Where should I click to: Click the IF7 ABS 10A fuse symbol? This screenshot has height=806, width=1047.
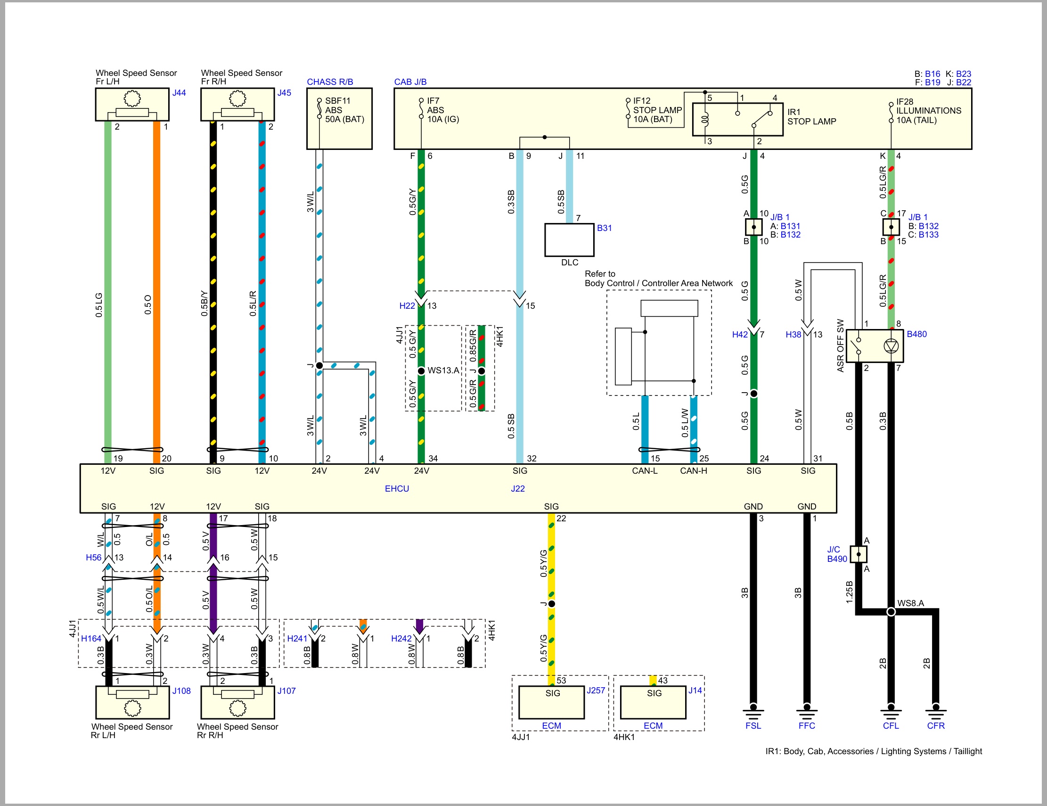(421, 109)
